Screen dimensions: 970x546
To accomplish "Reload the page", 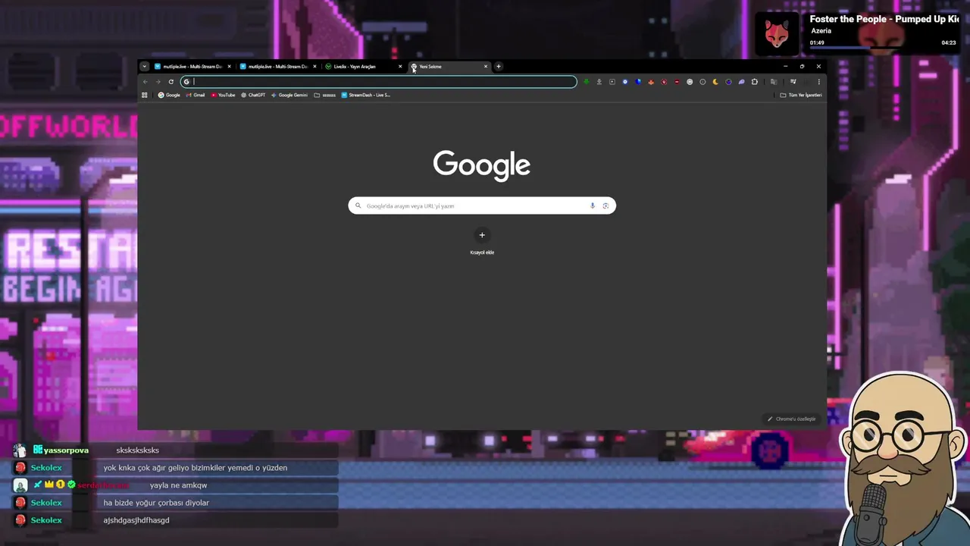I will 171,82.
